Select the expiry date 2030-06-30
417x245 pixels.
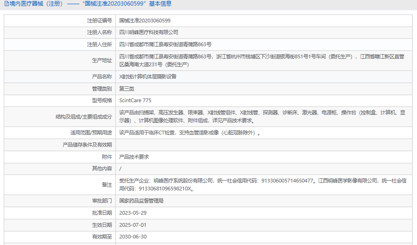point(133,237)
